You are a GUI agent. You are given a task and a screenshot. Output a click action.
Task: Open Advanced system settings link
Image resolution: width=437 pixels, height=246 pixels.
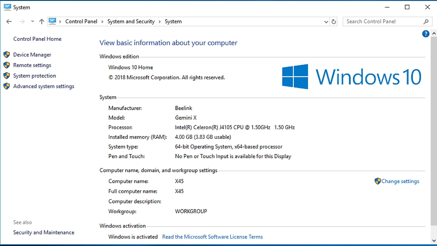(x=43, y=86)
